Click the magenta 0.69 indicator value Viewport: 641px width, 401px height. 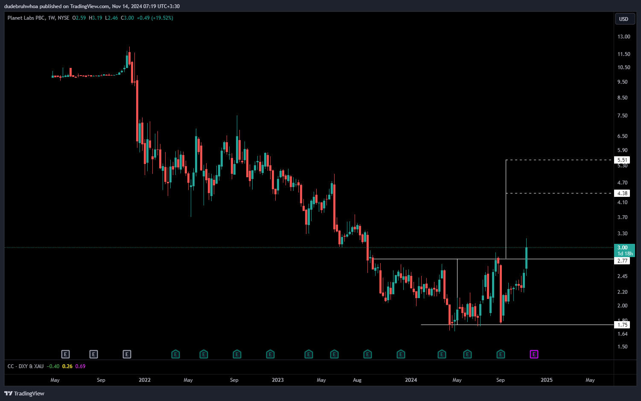point(80,366)
